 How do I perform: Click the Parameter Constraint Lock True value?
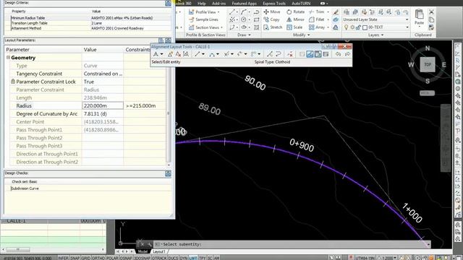(x=103, y=82)
